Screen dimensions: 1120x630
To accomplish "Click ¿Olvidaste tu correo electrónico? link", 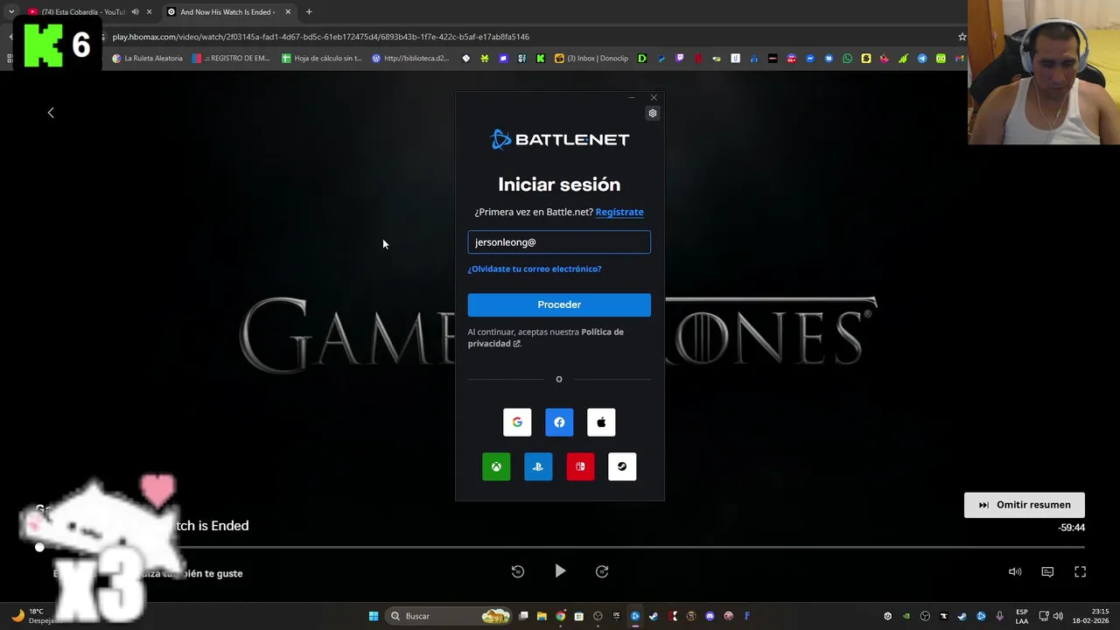I will (535, 269).
